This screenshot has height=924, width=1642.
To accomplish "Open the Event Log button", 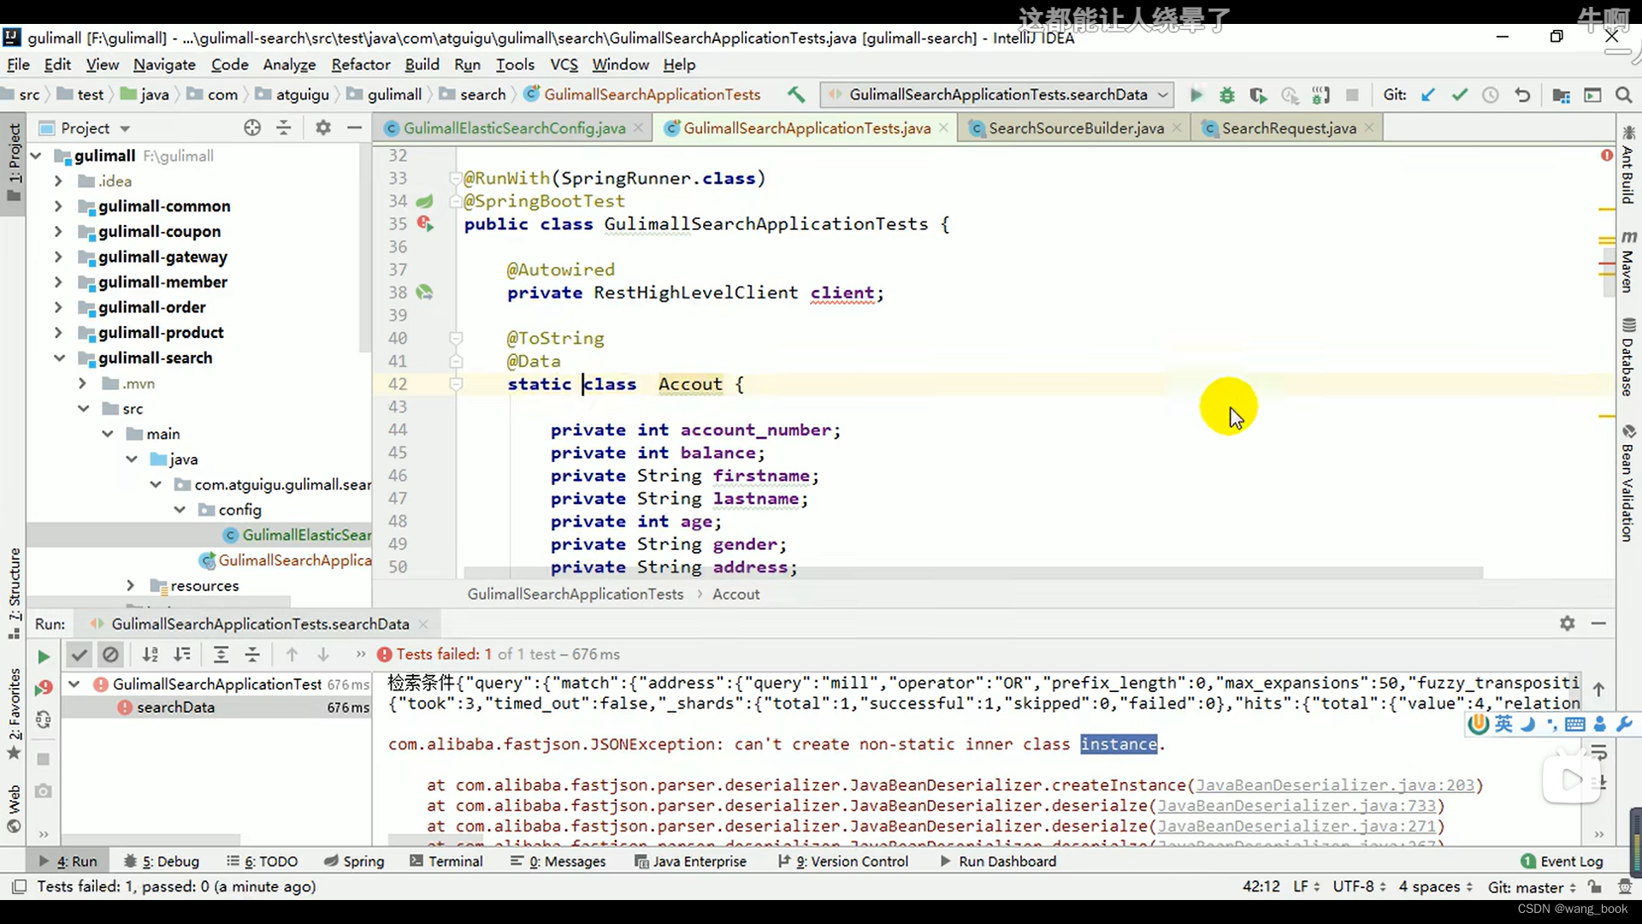I will (1562, 862).
